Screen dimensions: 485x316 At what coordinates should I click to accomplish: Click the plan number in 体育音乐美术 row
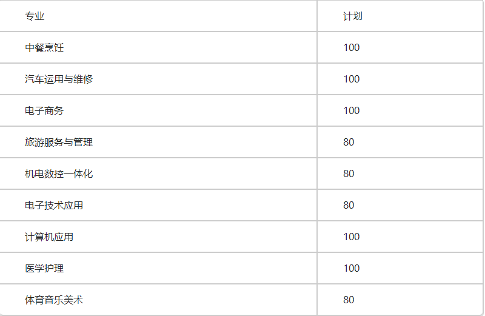[349, 300]
